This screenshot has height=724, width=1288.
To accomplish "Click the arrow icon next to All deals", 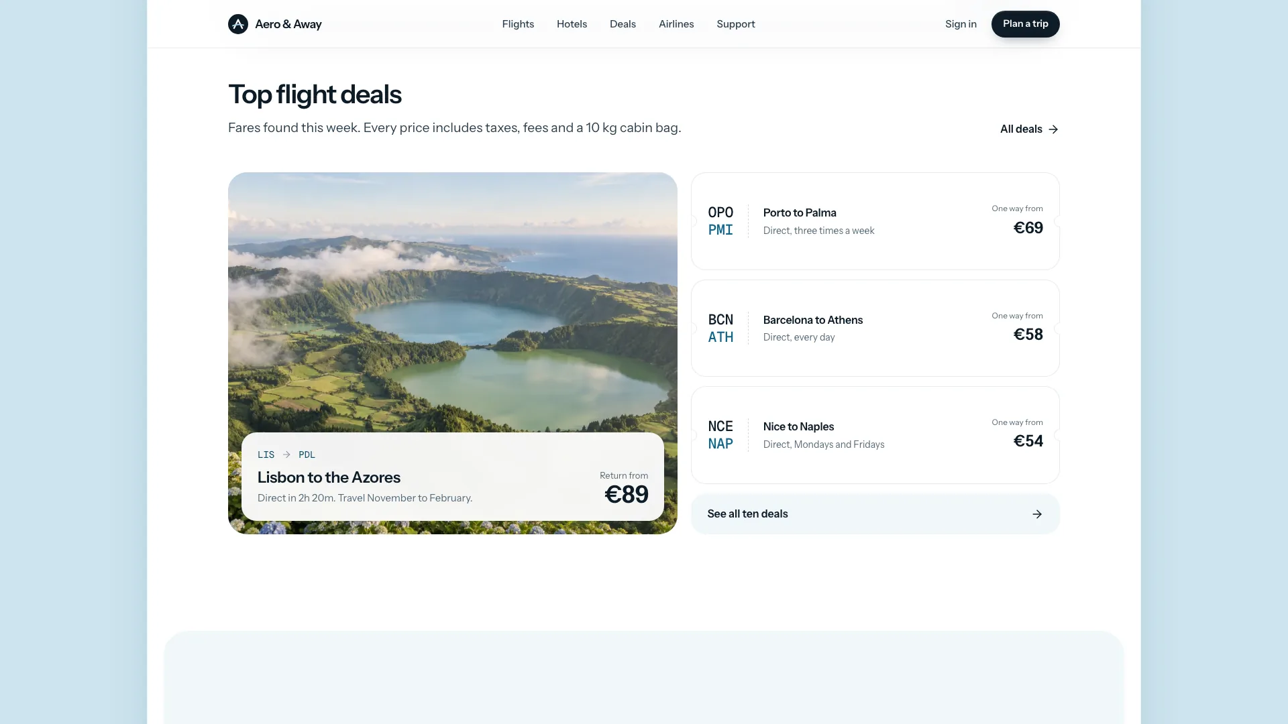I will tap(1053, 129).
